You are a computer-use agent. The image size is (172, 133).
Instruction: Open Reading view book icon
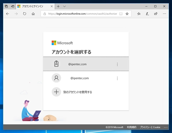[x=121, y=14]
